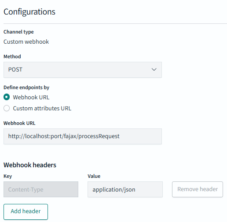Click the Webhook headers section heading
Viewport: 227px width, 222px height.
30,165
